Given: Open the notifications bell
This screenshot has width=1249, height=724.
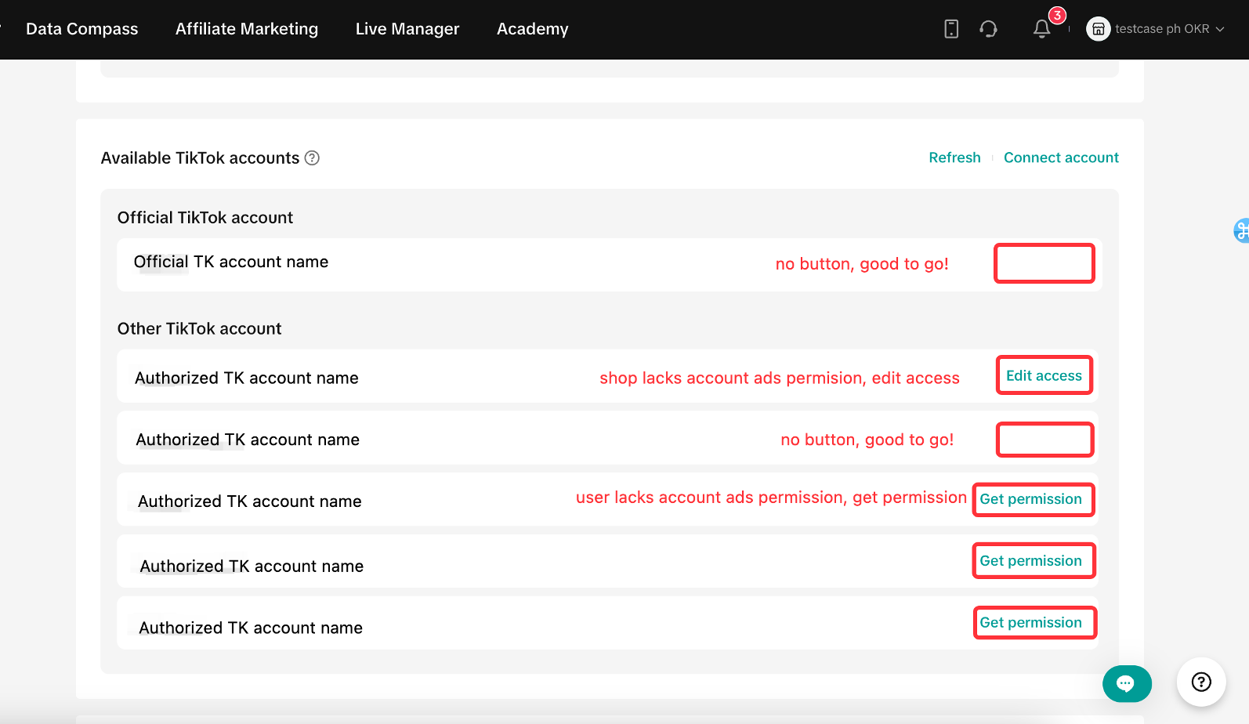Looking at the screenshot, I should click(x=1041, y=29).
